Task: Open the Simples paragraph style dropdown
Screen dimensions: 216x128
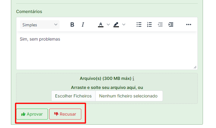Action: (x=39, y=25)
